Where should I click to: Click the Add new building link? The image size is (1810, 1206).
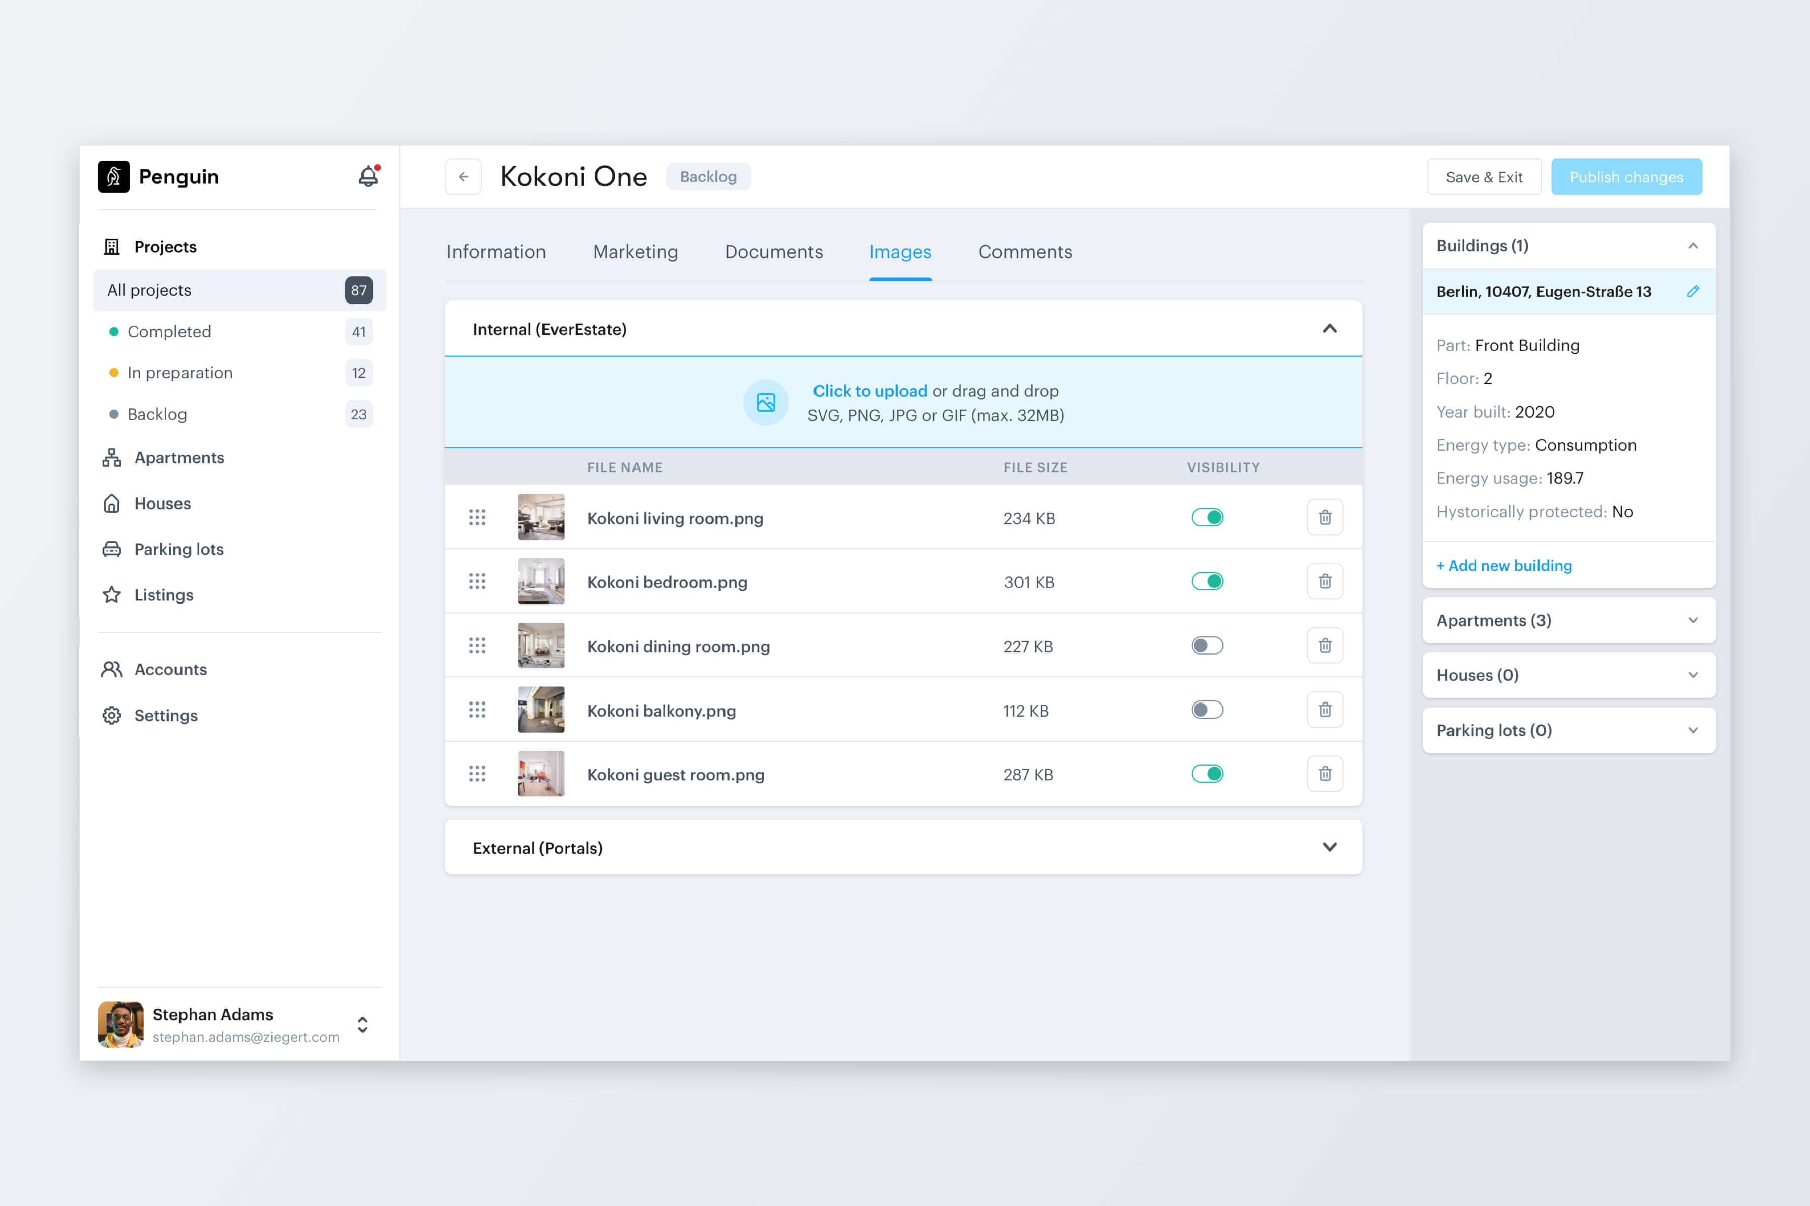click(x=1504, y=565)
